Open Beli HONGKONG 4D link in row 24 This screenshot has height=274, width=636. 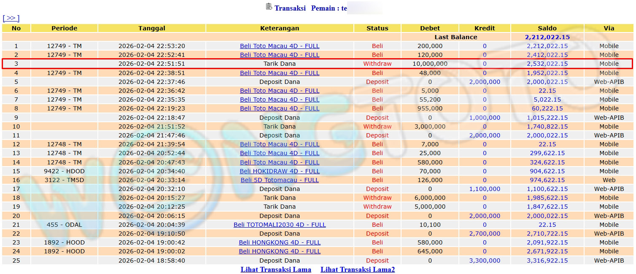280,251
